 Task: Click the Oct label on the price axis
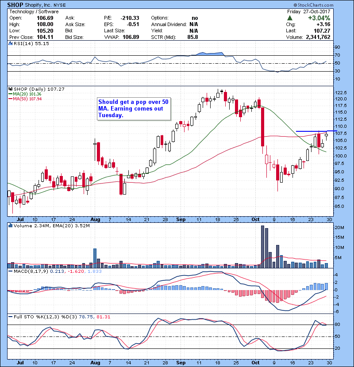click(255, 219)
